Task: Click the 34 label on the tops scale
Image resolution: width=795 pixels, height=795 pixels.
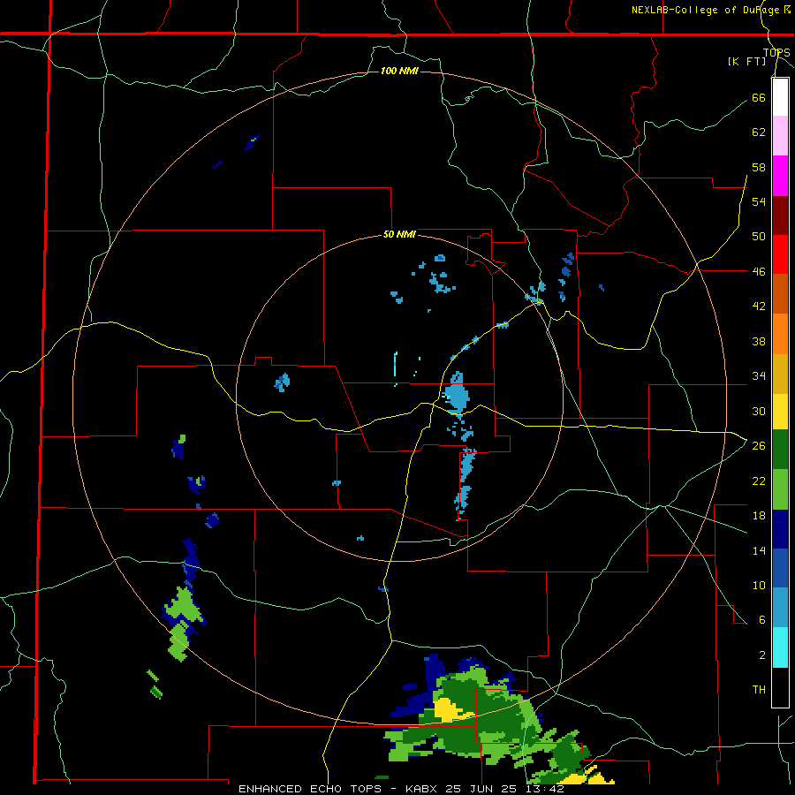Action: (x=759, y=376)
